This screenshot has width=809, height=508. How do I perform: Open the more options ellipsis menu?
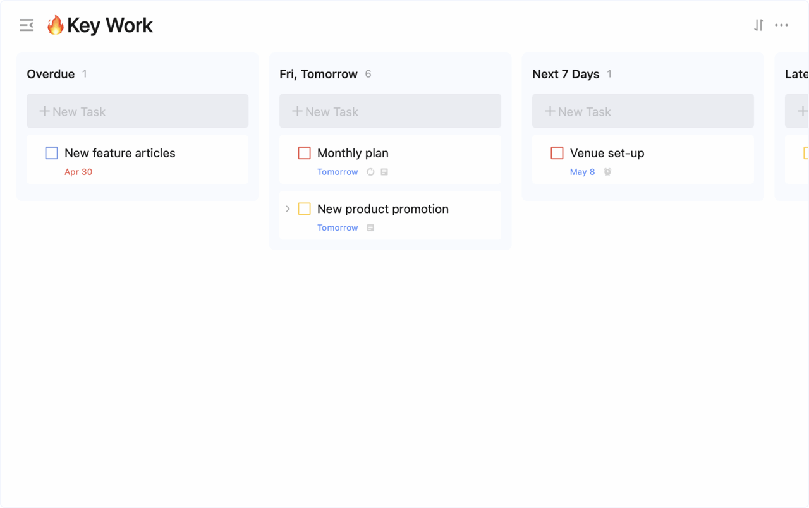pos(782,25)
